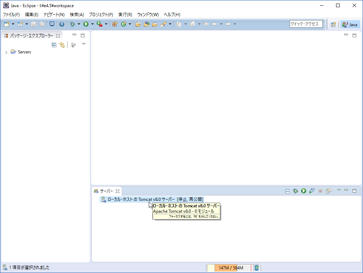Open the 編集(E) menu

32,15
